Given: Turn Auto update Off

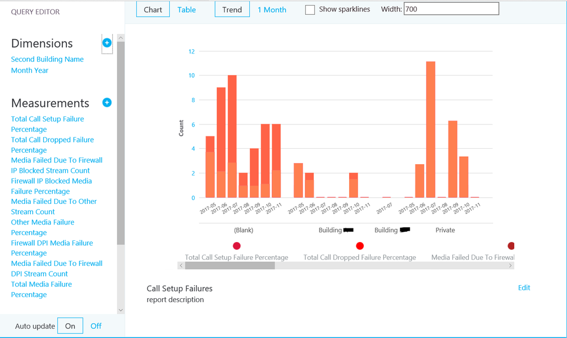Looking at the screenshot, I should [x=96, y=326].
